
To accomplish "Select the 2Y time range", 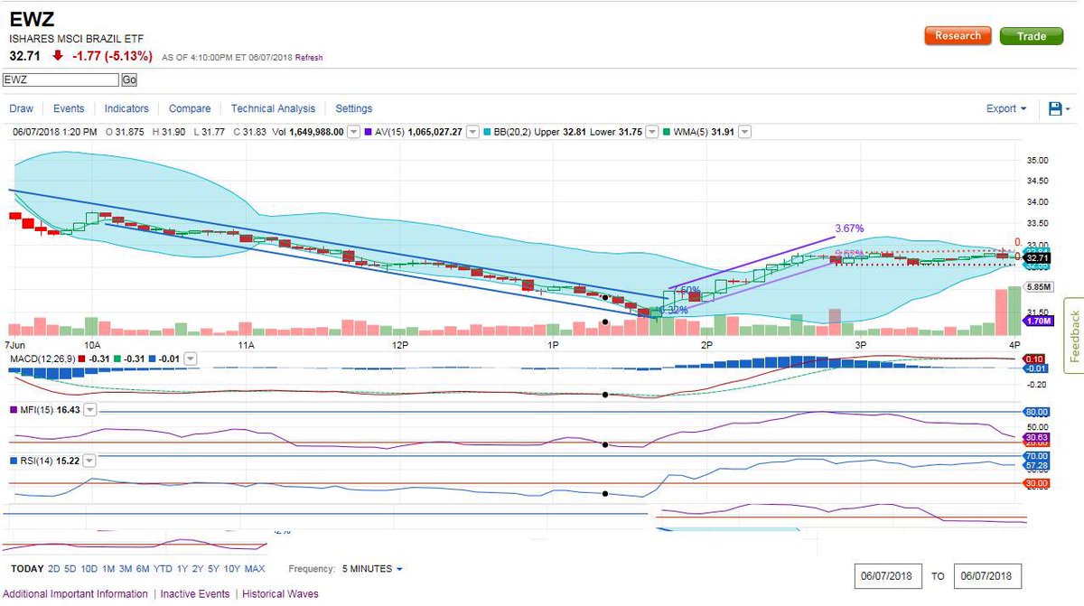I will coord(199,569).
